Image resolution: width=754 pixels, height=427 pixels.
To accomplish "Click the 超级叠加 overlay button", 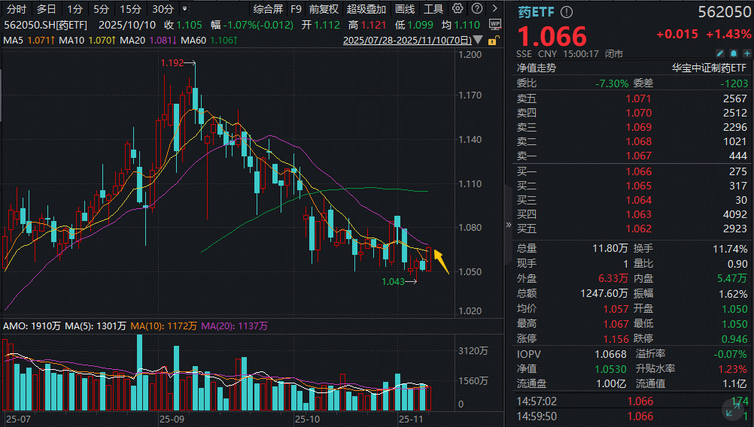I will 366,9.
